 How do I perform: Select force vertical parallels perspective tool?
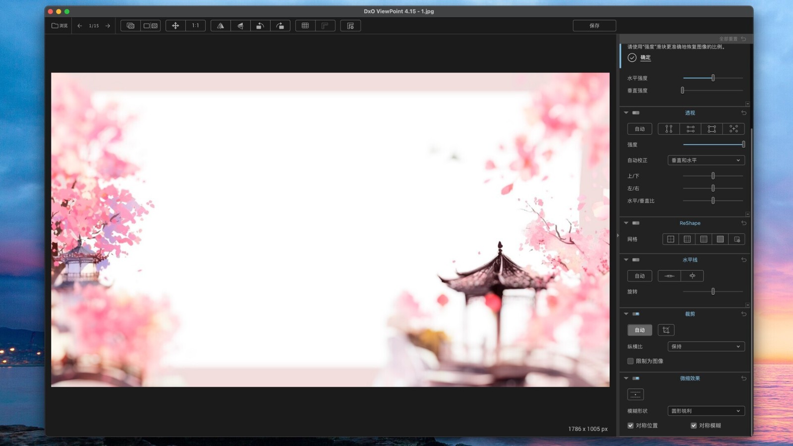pos(669,129)
